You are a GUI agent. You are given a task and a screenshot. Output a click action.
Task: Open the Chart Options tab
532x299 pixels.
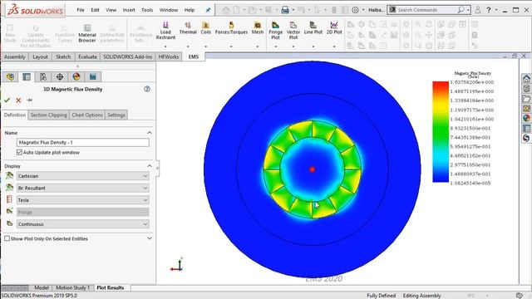pos(87,115)
